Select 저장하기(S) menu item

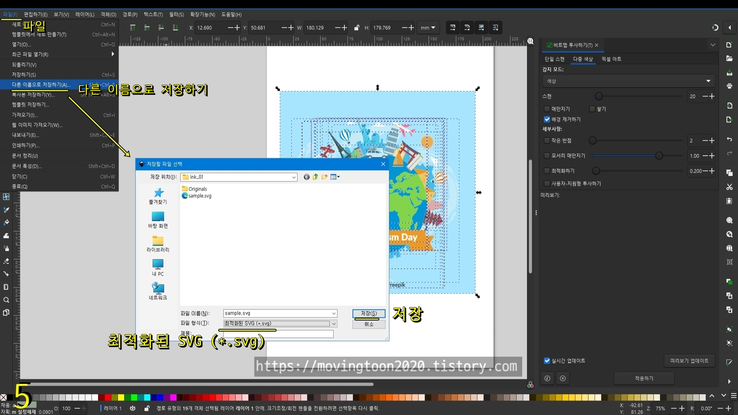pyautogui.click(x=59, y=75)
